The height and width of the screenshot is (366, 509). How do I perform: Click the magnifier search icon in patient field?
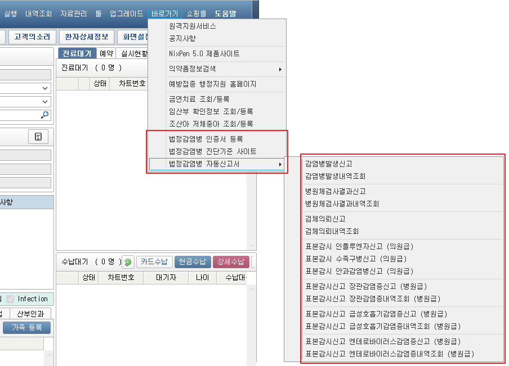(x=44, y=115)
